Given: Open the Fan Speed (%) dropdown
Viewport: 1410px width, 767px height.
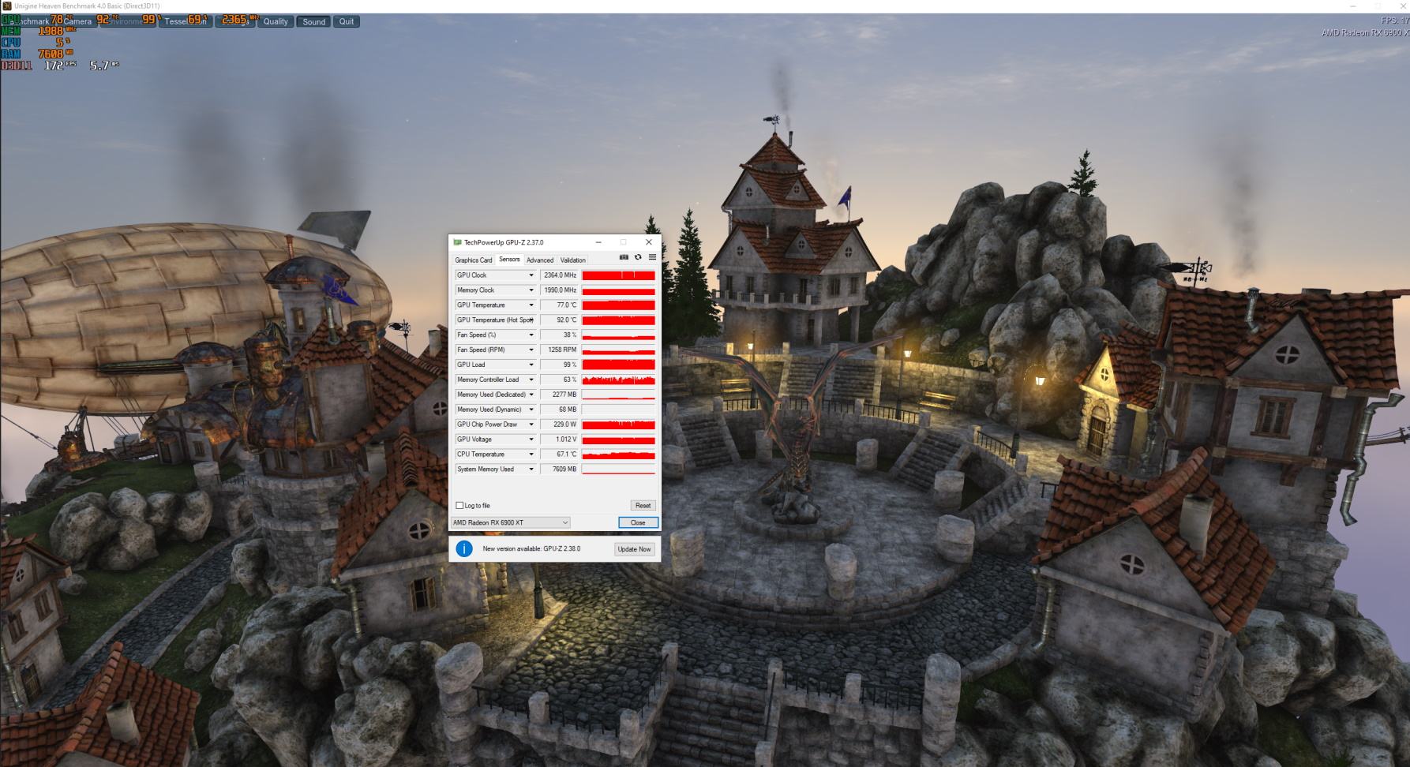Looking at the screenshot, I should click(x=531, y=335).
